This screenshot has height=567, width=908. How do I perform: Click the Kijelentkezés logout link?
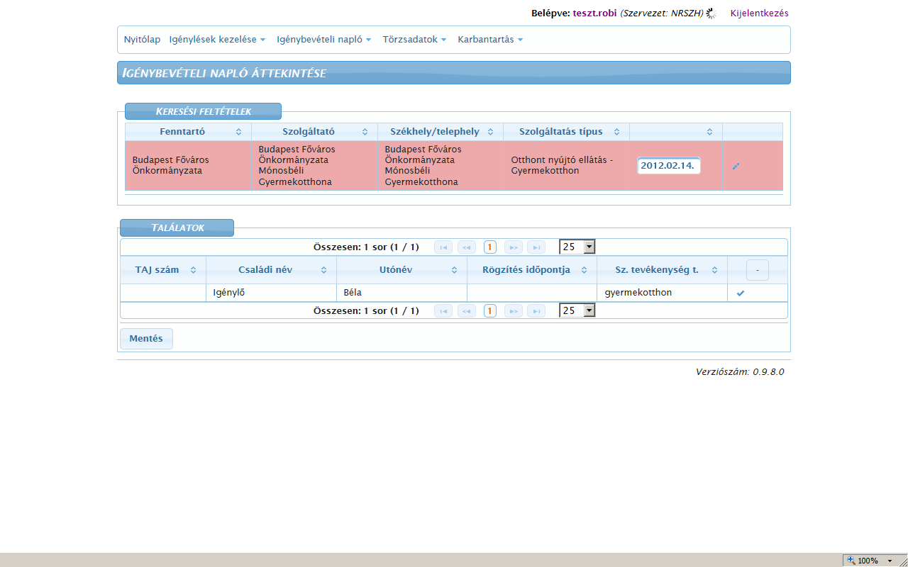pos(760,13)
